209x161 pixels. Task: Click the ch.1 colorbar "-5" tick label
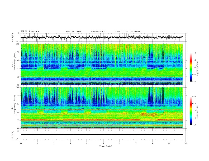pyautogui.click(x=194, y=67)
